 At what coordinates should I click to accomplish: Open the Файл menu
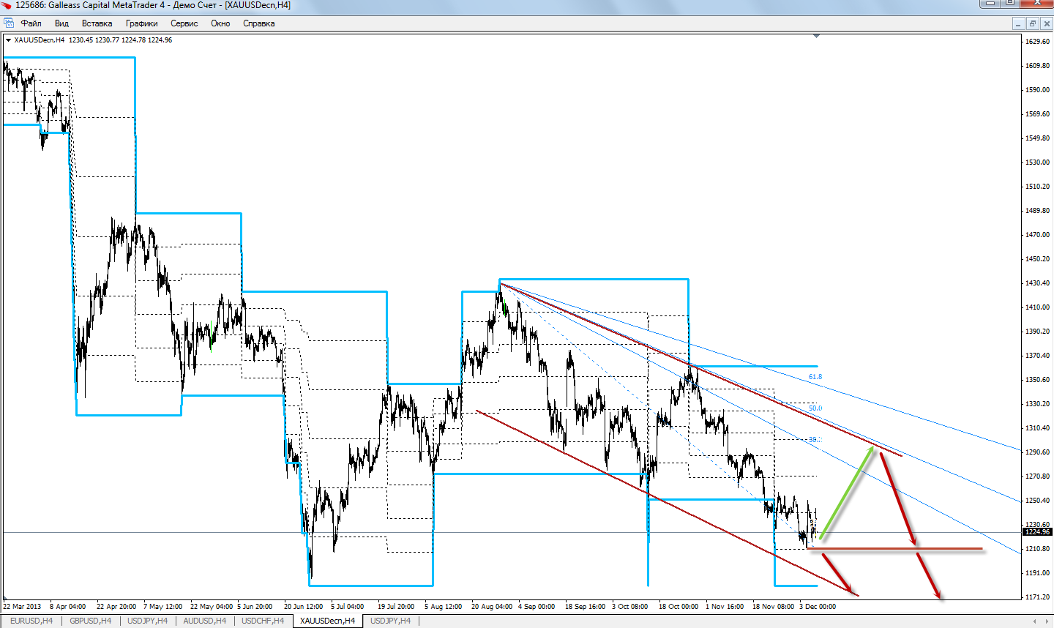coord(31,23)
